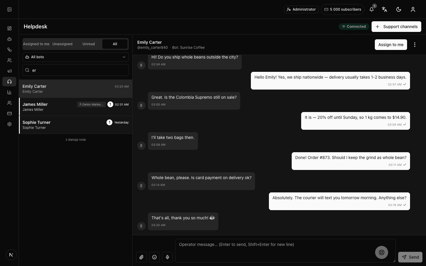
Task: Toggle the sidebar collapse icon
Action: tap(9, 9)
